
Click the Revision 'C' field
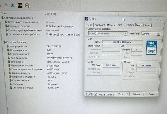(x=137, y=50)
